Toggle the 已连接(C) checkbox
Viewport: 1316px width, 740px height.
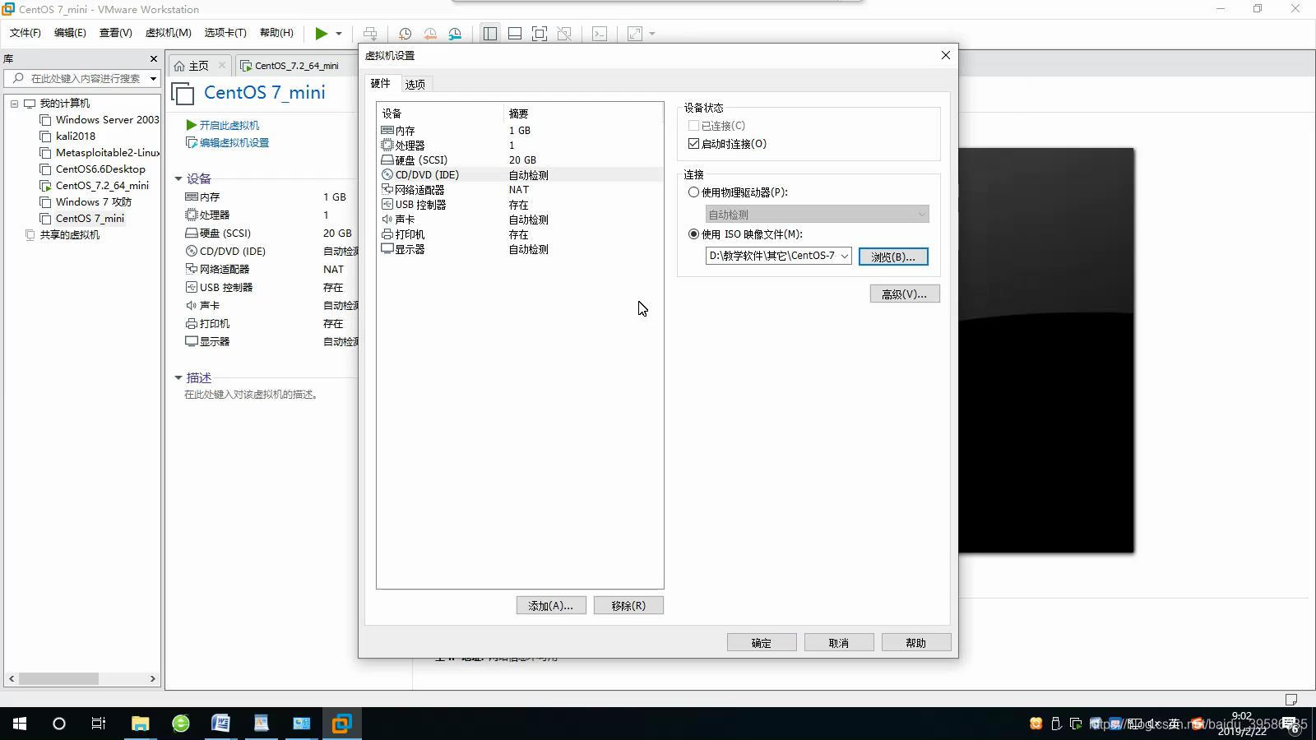(693, 126)
